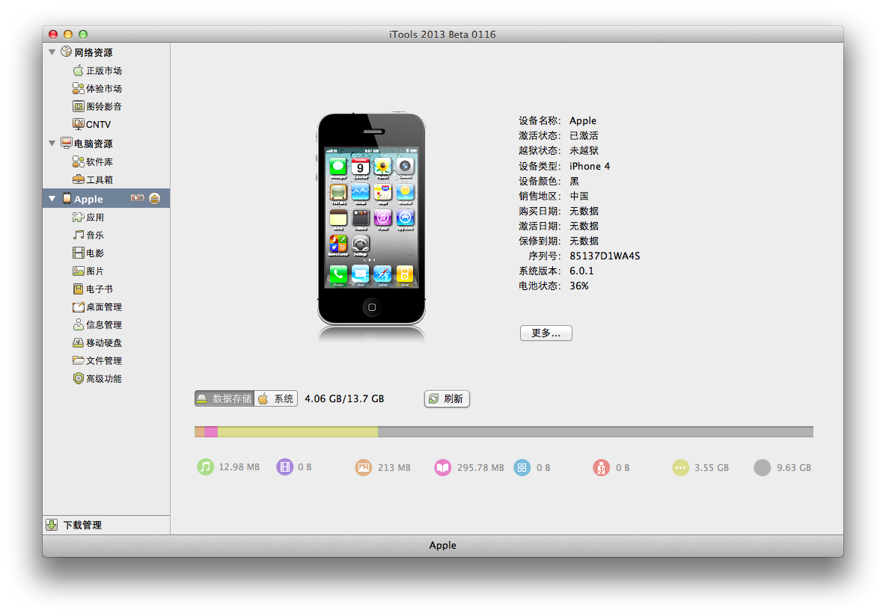
Task: Click the device type iPhone 4
Action: point(590,166)
